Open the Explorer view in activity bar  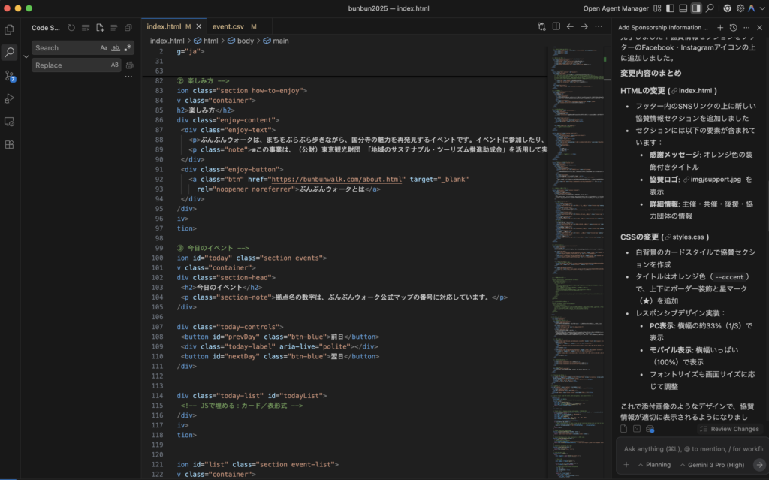pyautogui.click(x=10, y=29)
